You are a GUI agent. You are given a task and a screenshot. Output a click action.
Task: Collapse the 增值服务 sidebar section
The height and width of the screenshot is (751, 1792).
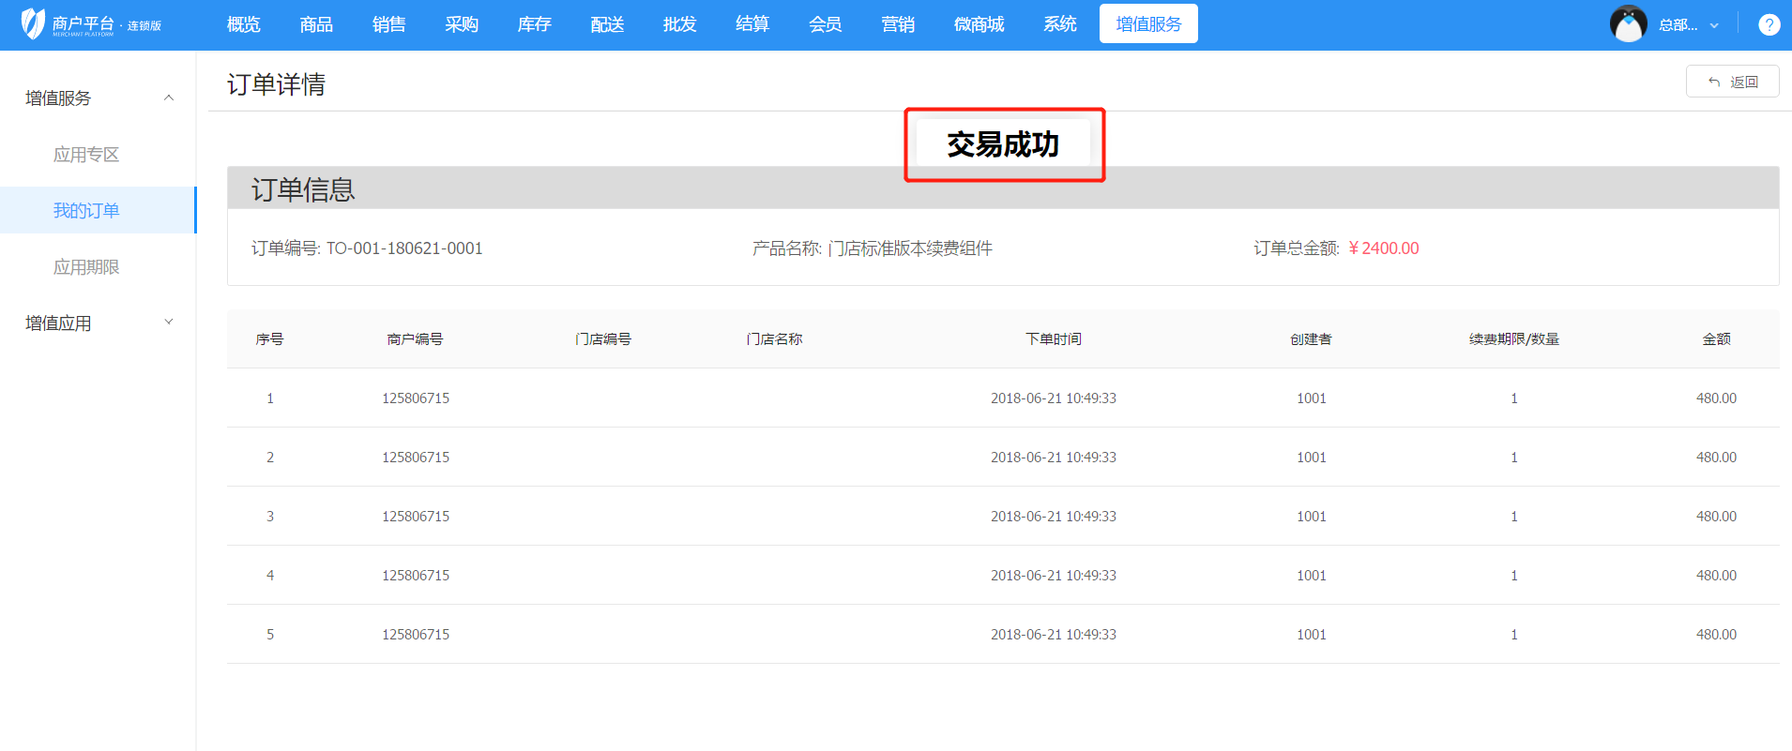(169, 98)
